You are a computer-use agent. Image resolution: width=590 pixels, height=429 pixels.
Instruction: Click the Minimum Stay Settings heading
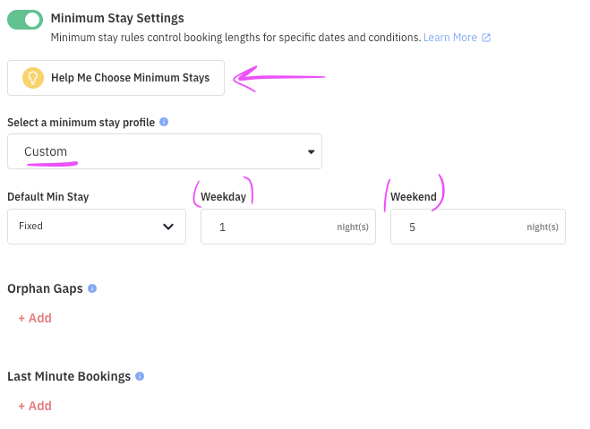coord(117,18)
